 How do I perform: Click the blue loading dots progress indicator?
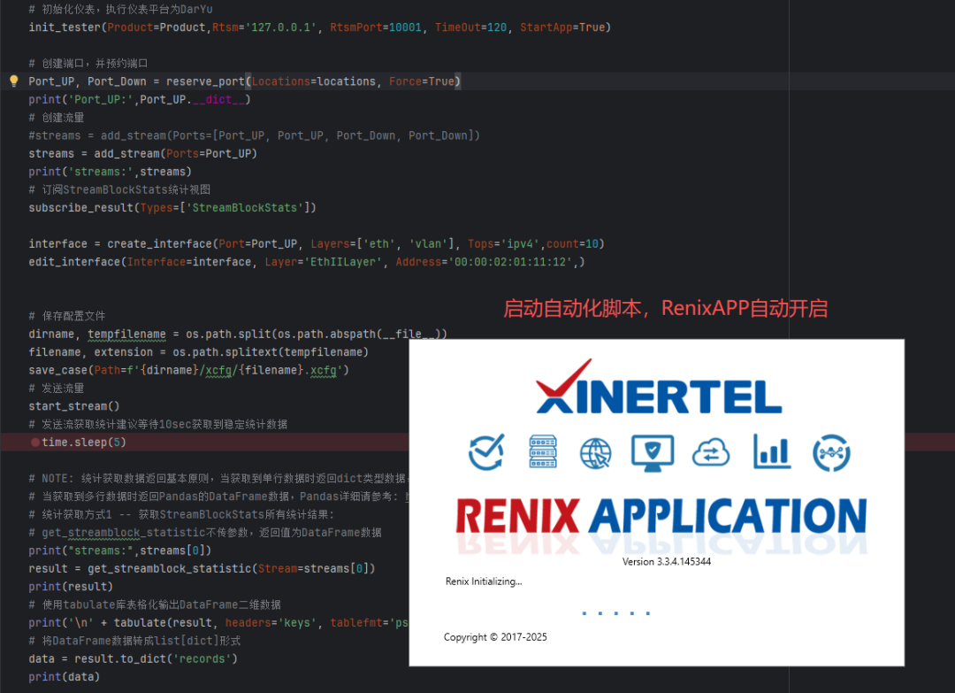pos(616,612)
